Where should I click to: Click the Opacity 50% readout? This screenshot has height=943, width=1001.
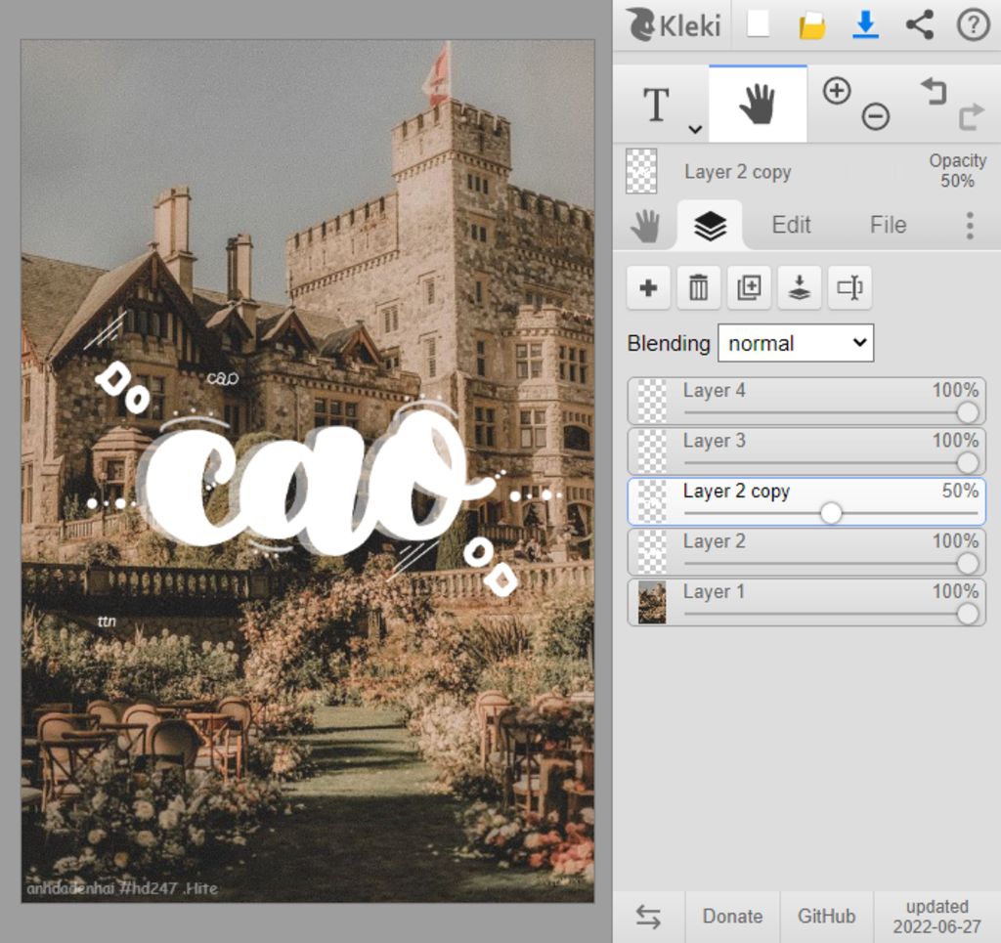[x=957, y=170]
